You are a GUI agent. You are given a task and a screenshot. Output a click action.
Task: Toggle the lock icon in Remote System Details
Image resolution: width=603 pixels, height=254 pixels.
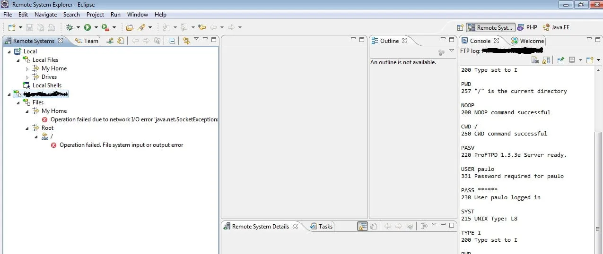362,226
